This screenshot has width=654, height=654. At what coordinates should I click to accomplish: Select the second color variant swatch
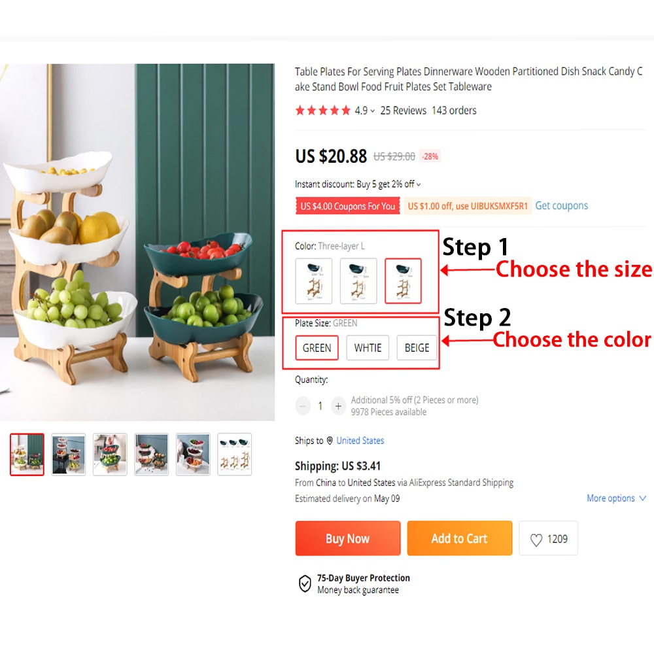pyautogui.click(x=358, y=281)
